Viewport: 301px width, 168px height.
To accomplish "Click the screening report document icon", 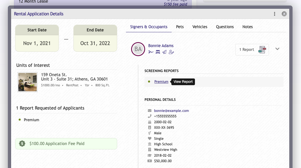I will click(262, 50).
